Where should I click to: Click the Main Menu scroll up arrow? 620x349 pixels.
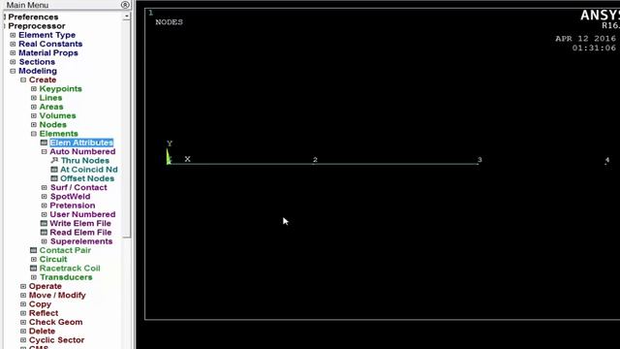[x=127, y=16]
